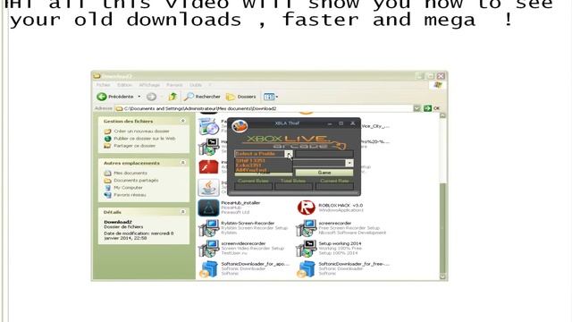Open the ROBLOX HACK v3.0 icon
The height and width of the screenshot is (322, 572).
tap(307, 208)
